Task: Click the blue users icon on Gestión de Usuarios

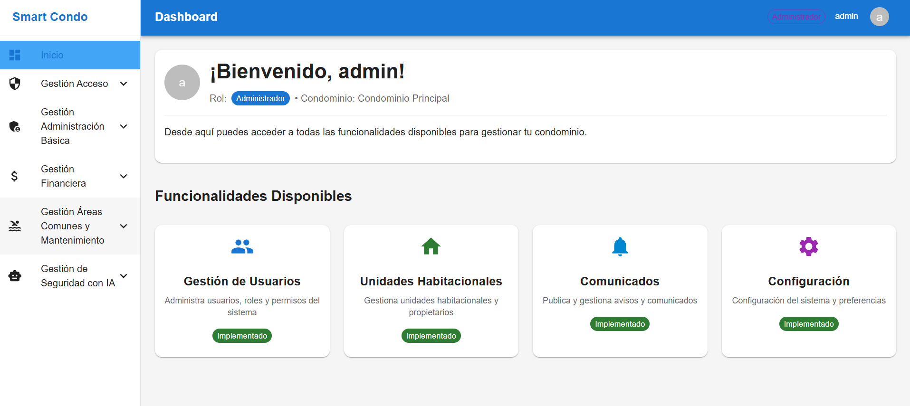Action: 242,246
